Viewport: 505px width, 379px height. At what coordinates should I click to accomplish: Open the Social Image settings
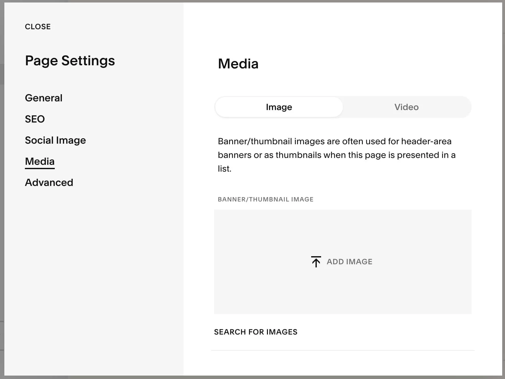(x=55, y=140)
